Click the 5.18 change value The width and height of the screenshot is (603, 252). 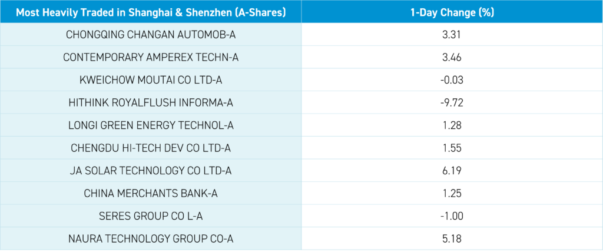click(x=451, y=238)
